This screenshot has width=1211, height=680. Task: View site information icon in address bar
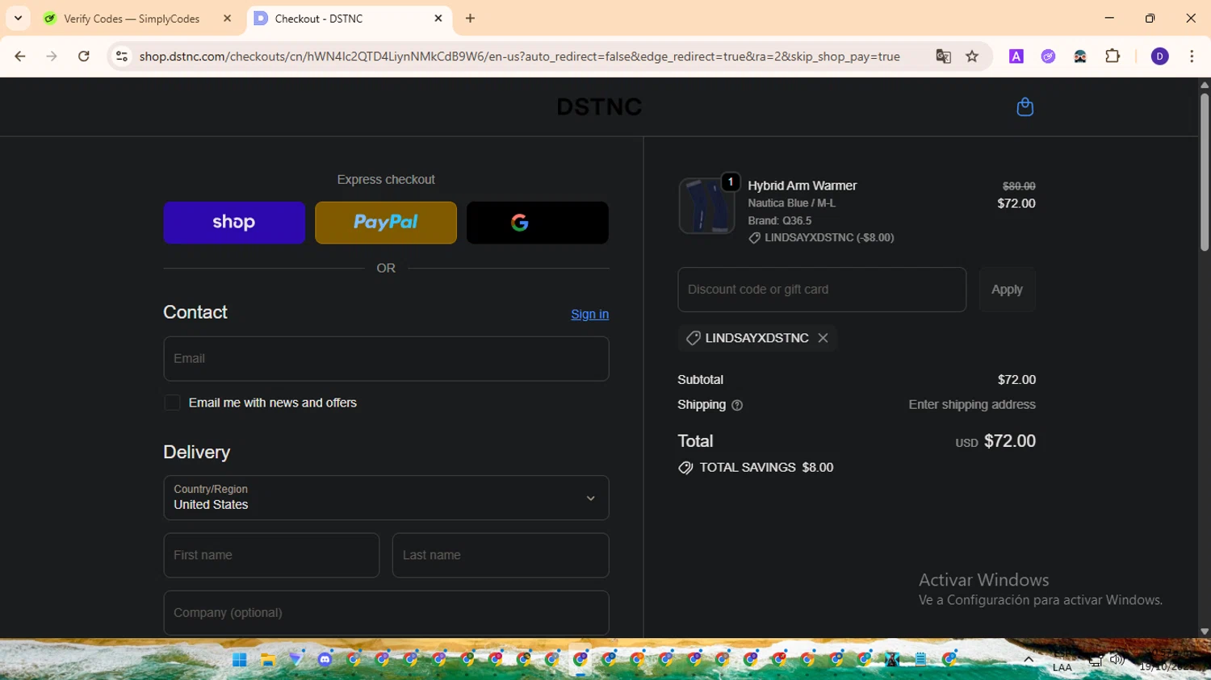[x=122, y=56]
